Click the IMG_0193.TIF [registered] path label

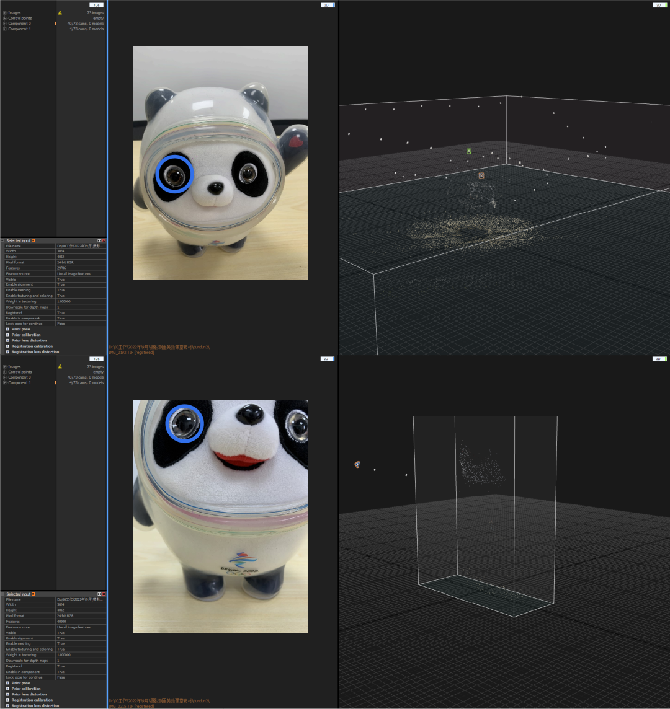132,352
